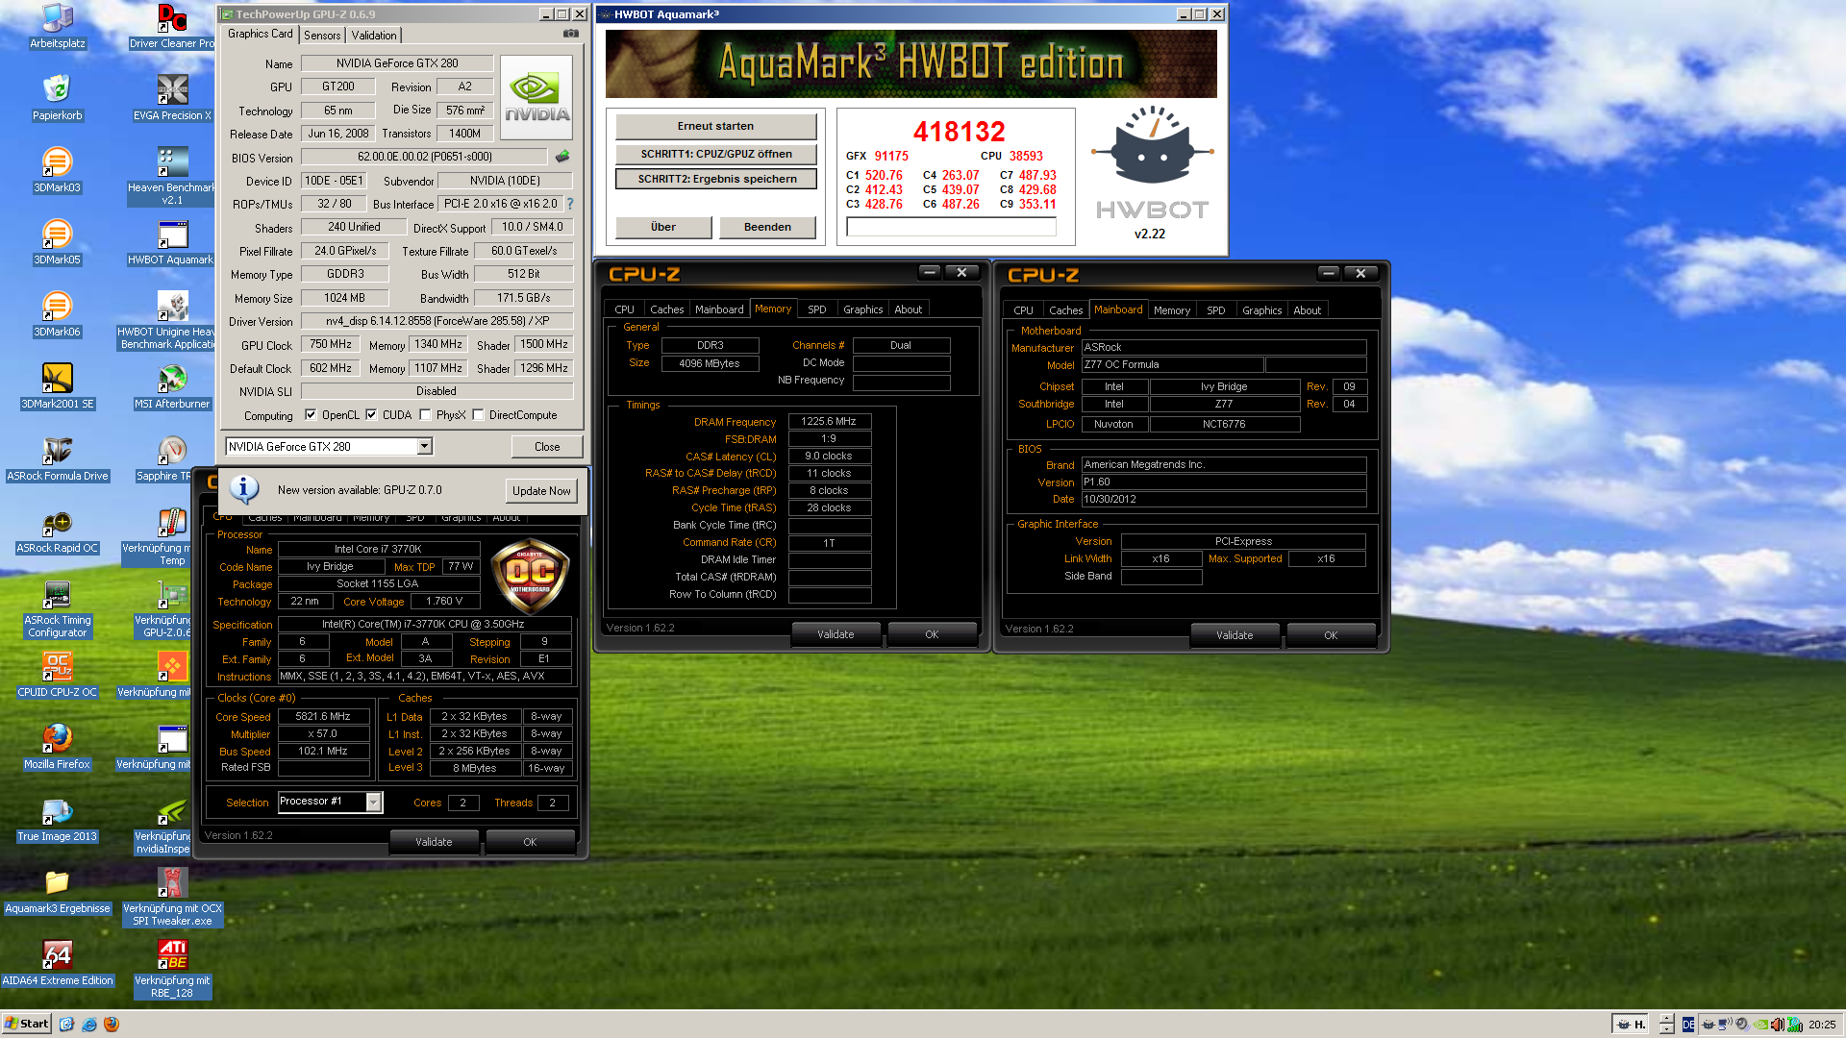1846x1038 pixels.
Task: Launch the CPUID CPU-Z OC shortcut
Action: click(57, 675)
